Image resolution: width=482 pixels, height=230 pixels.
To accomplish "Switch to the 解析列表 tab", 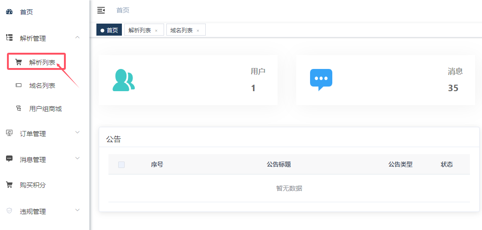I will tap(144, 30).
